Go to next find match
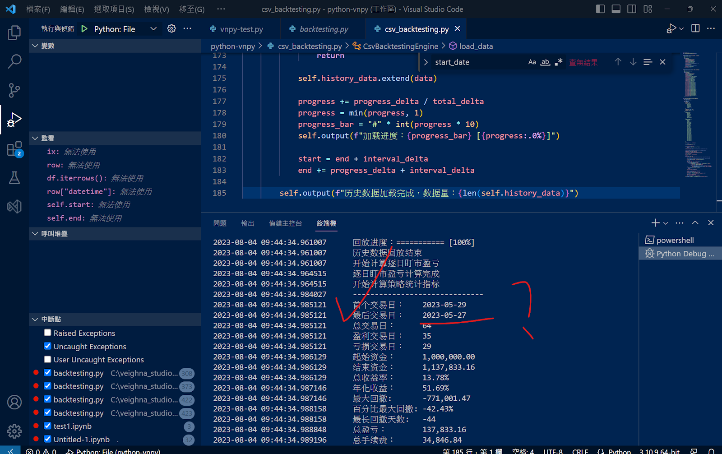722x454 pixels. point(633,62)
